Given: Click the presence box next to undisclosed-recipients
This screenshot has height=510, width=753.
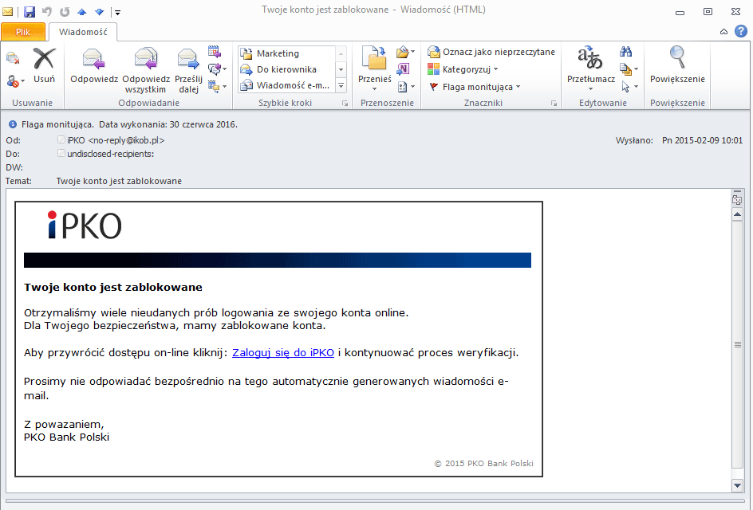Looking at the screenshot, I should pyautogui.click(x=61, y=153).
